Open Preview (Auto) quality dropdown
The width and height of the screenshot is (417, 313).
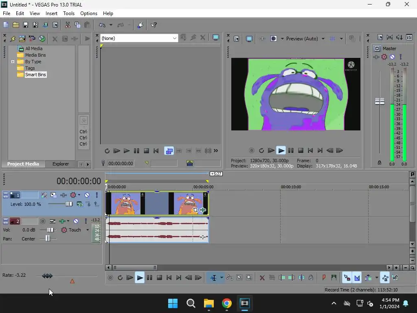click(x=323, y=39)
